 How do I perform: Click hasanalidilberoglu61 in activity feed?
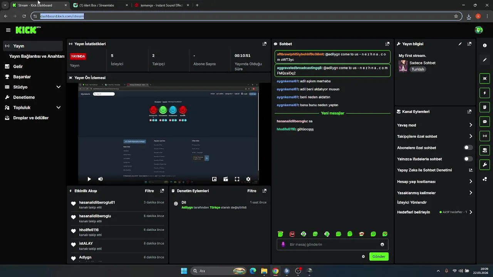click(97, 202)
